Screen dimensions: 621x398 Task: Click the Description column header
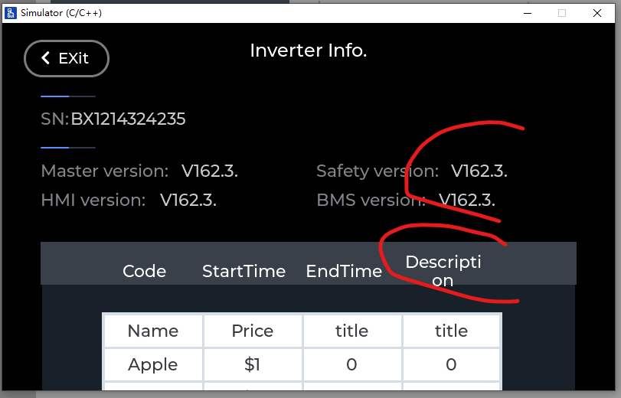click(443, 271)
